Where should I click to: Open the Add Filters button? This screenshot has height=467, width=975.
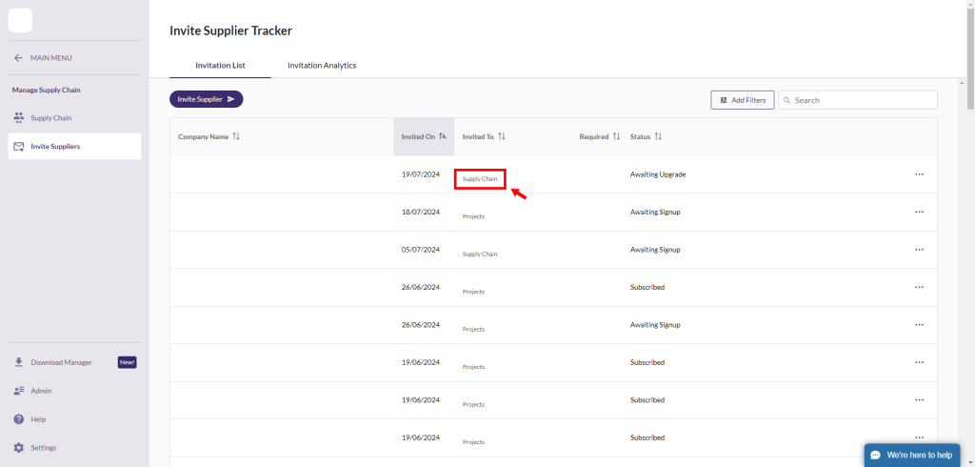pos(742,100)
